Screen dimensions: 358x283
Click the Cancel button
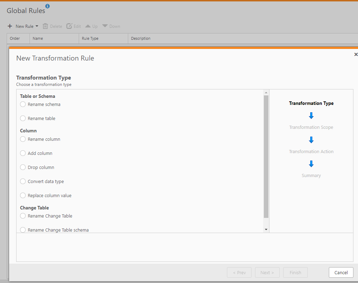(x=341, y=272)
